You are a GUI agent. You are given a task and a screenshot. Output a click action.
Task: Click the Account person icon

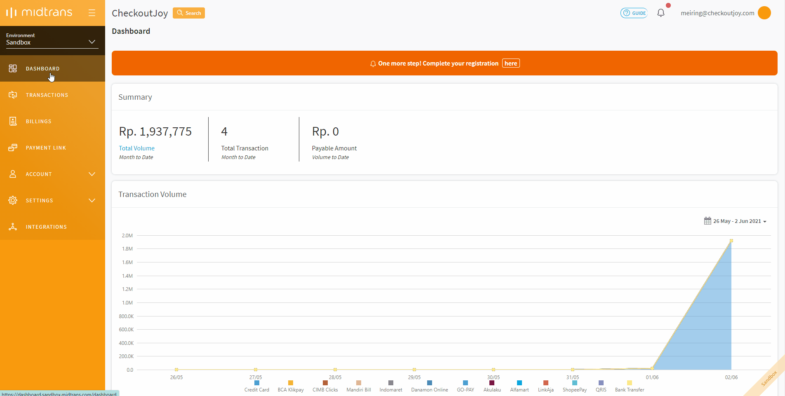13,174
